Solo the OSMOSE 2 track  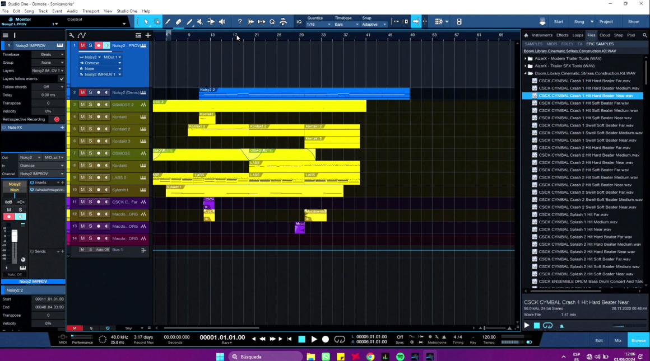pos(90,105)
